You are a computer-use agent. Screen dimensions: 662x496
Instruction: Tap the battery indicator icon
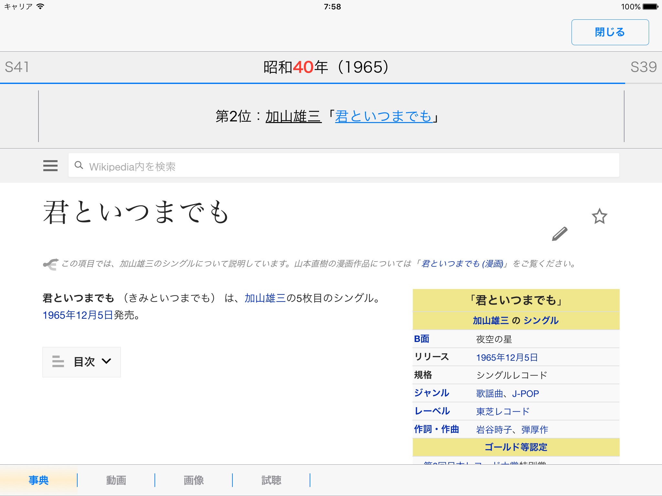click(x=650, y=6)
